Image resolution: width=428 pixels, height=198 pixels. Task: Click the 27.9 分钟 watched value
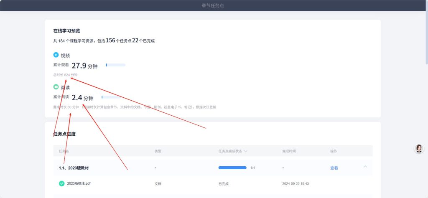click(84, 66)
